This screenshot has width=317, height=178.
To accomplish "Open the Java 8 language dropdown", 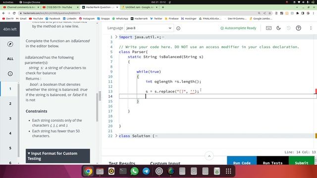I will point(149,28).
